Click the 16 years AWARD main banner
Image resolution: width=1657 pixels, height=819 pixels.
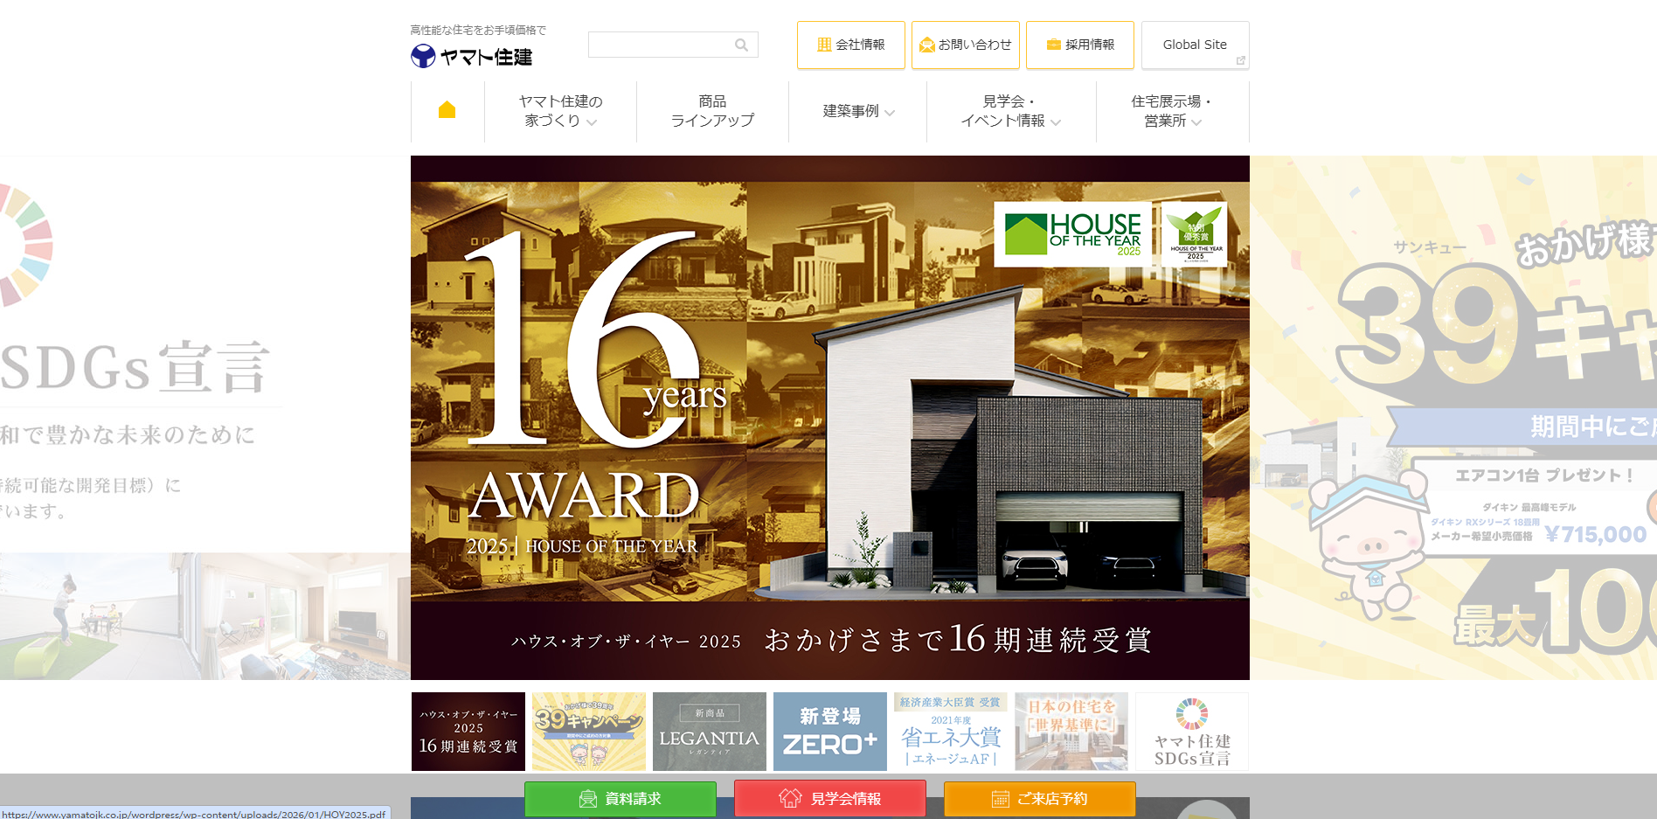point(830,418)
